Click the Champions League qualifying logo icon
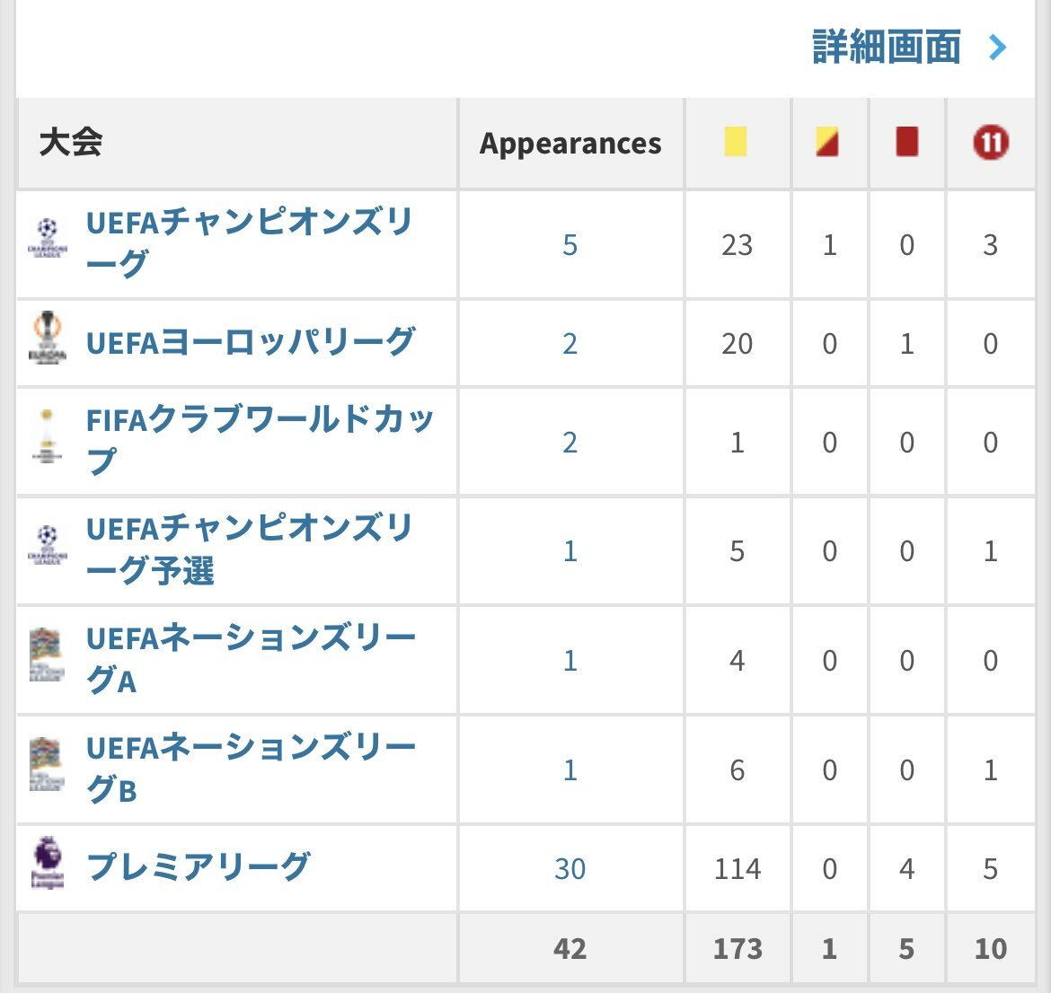 pos(48,545)
